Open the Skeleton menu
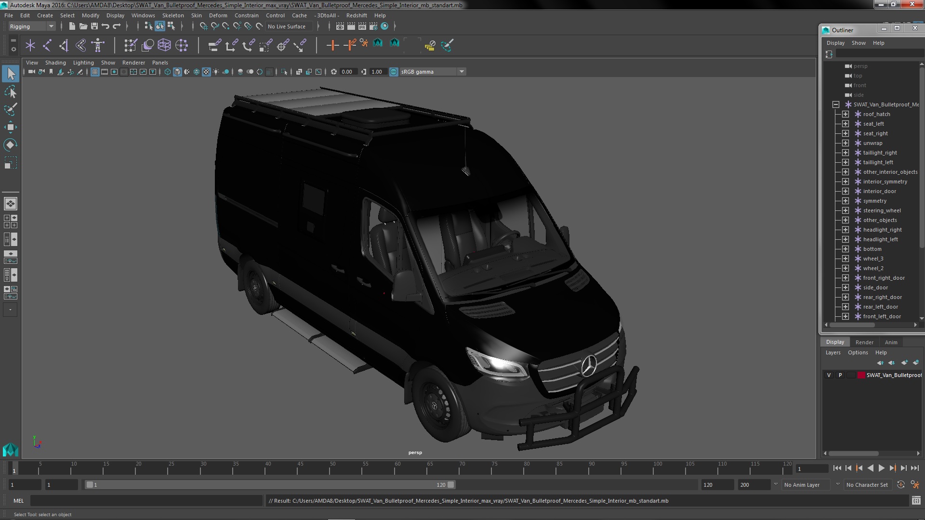 (172, 15)
